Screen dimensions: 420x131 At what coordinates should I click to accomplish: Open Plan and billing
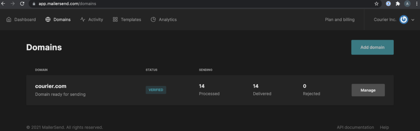click(x=340, y=19)
